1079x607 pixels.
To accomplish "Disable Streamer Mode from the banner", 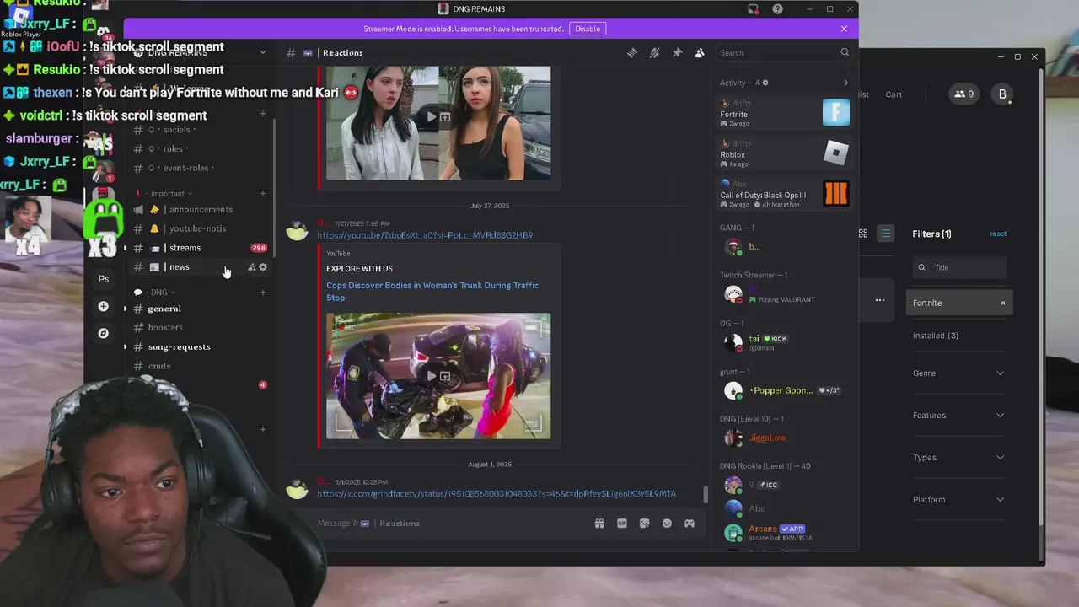I will [x=588, y=29].
